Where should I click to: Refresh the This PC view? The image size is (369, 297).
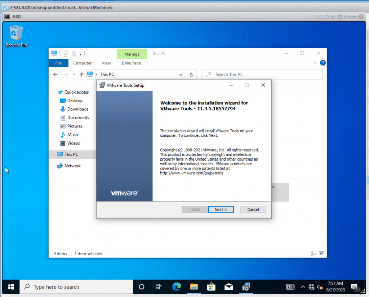192,75
